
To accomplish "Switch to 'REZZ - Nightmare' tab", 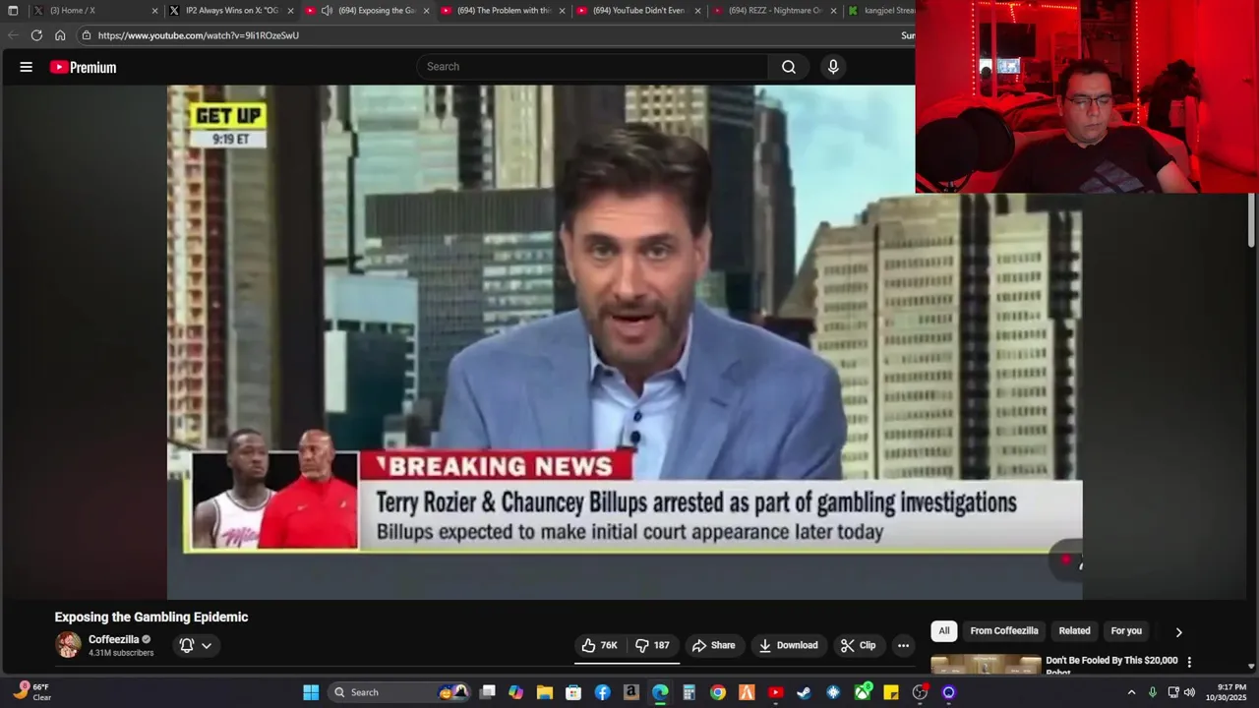I will 775,11.
